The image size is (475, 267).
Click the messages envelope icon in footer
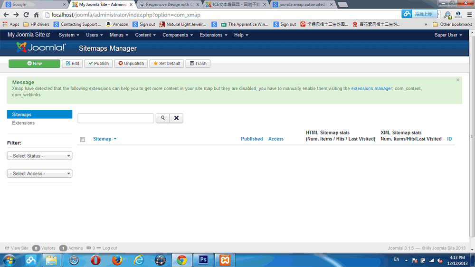click(x=88, y=248)
